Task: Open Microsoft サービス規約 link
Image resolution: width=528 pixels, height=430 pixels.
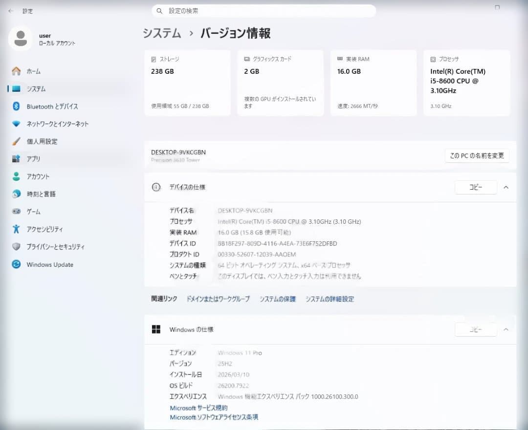Action: tap(198, 408)
